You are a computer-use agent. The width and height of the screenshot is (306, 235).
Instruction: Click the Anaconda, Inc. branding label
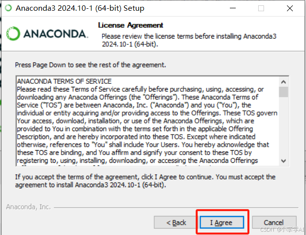[28, 207]
